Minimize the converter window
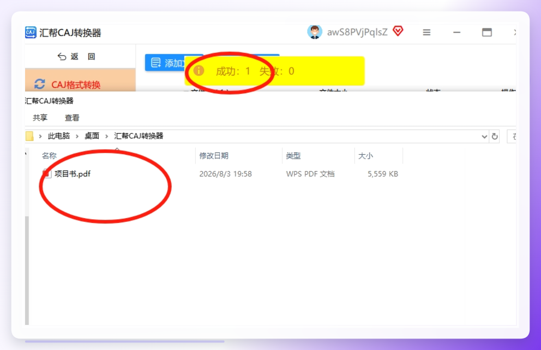 click(x=457, y=32)
